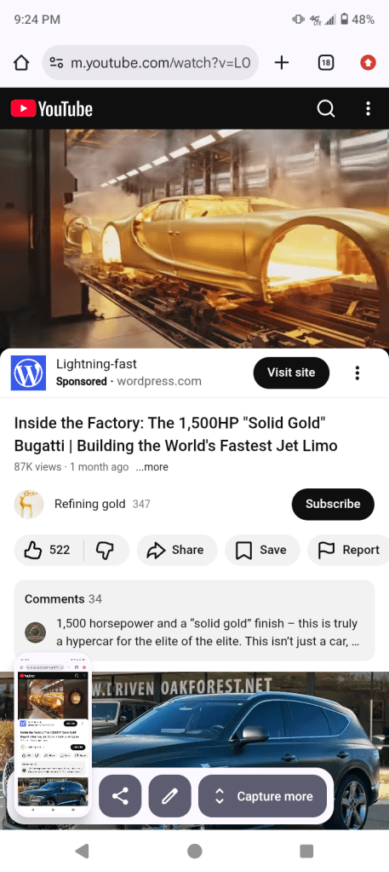Edit the screenshot with pencil icon

pos(169,796)
